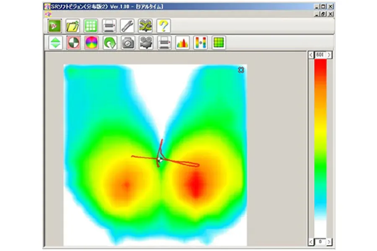This screenshot has height=251, width=377.
Task: Click the green rotate arrow icon
Action: (110, 43)
